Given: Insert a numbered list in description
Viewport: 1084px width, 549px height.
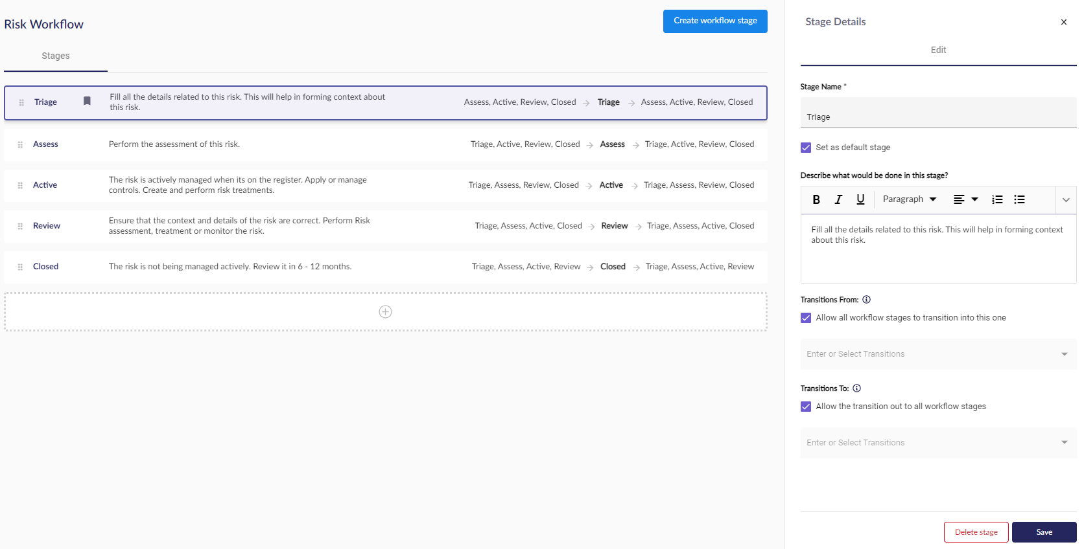Looking at the screenshot, I should [x=997, y=199].
